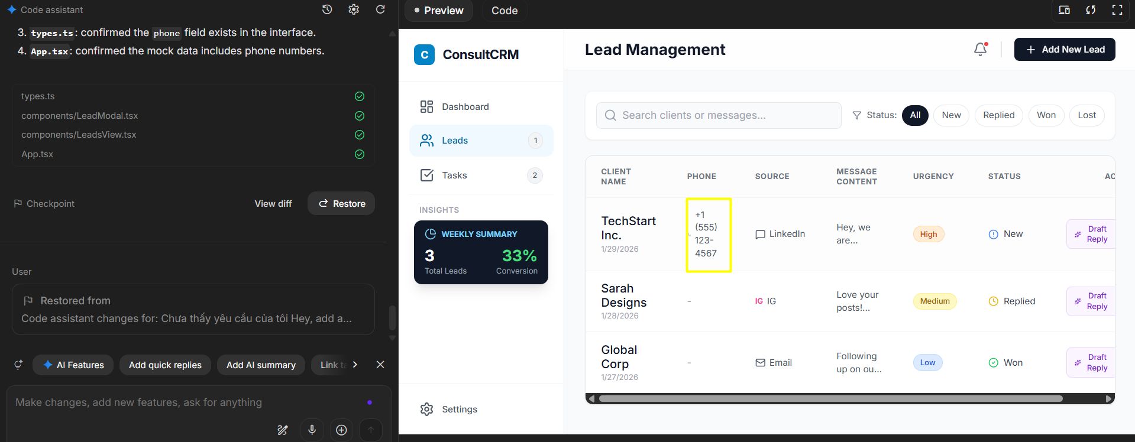This screenshot has width=1135, height=442.
Task: Open the Tasks menu item
Action: [x=481, y=175]
